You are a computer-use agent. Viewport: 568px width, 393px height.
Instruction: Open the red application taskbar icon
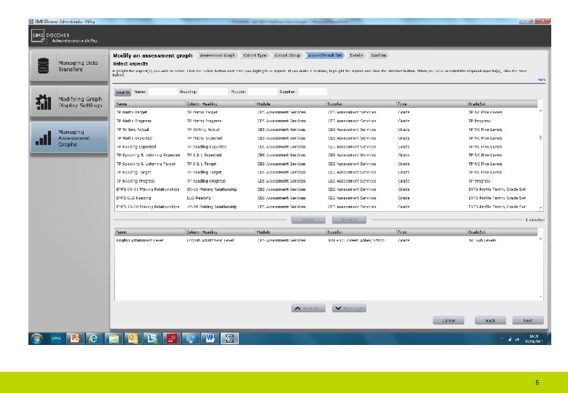coord(171,338)
